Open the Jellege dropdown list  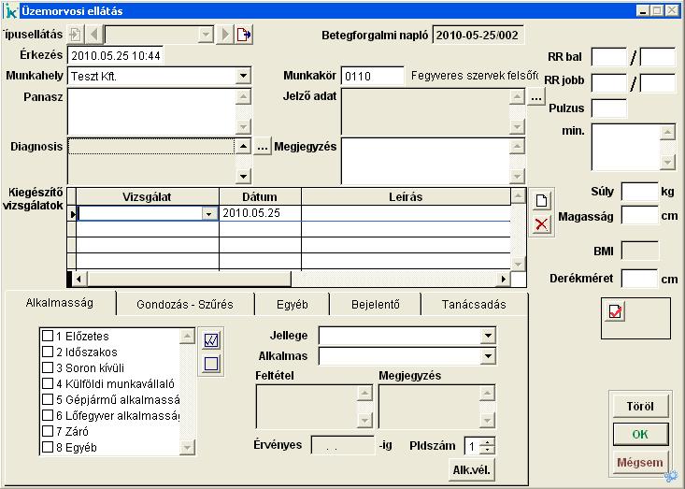click(488, 336)
